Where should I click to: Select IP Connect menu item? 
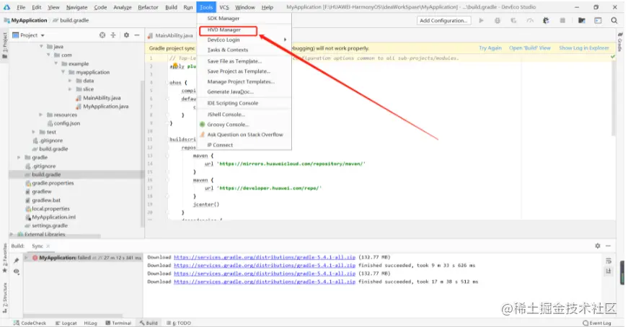pyautogui.click(x=220, y=145)
